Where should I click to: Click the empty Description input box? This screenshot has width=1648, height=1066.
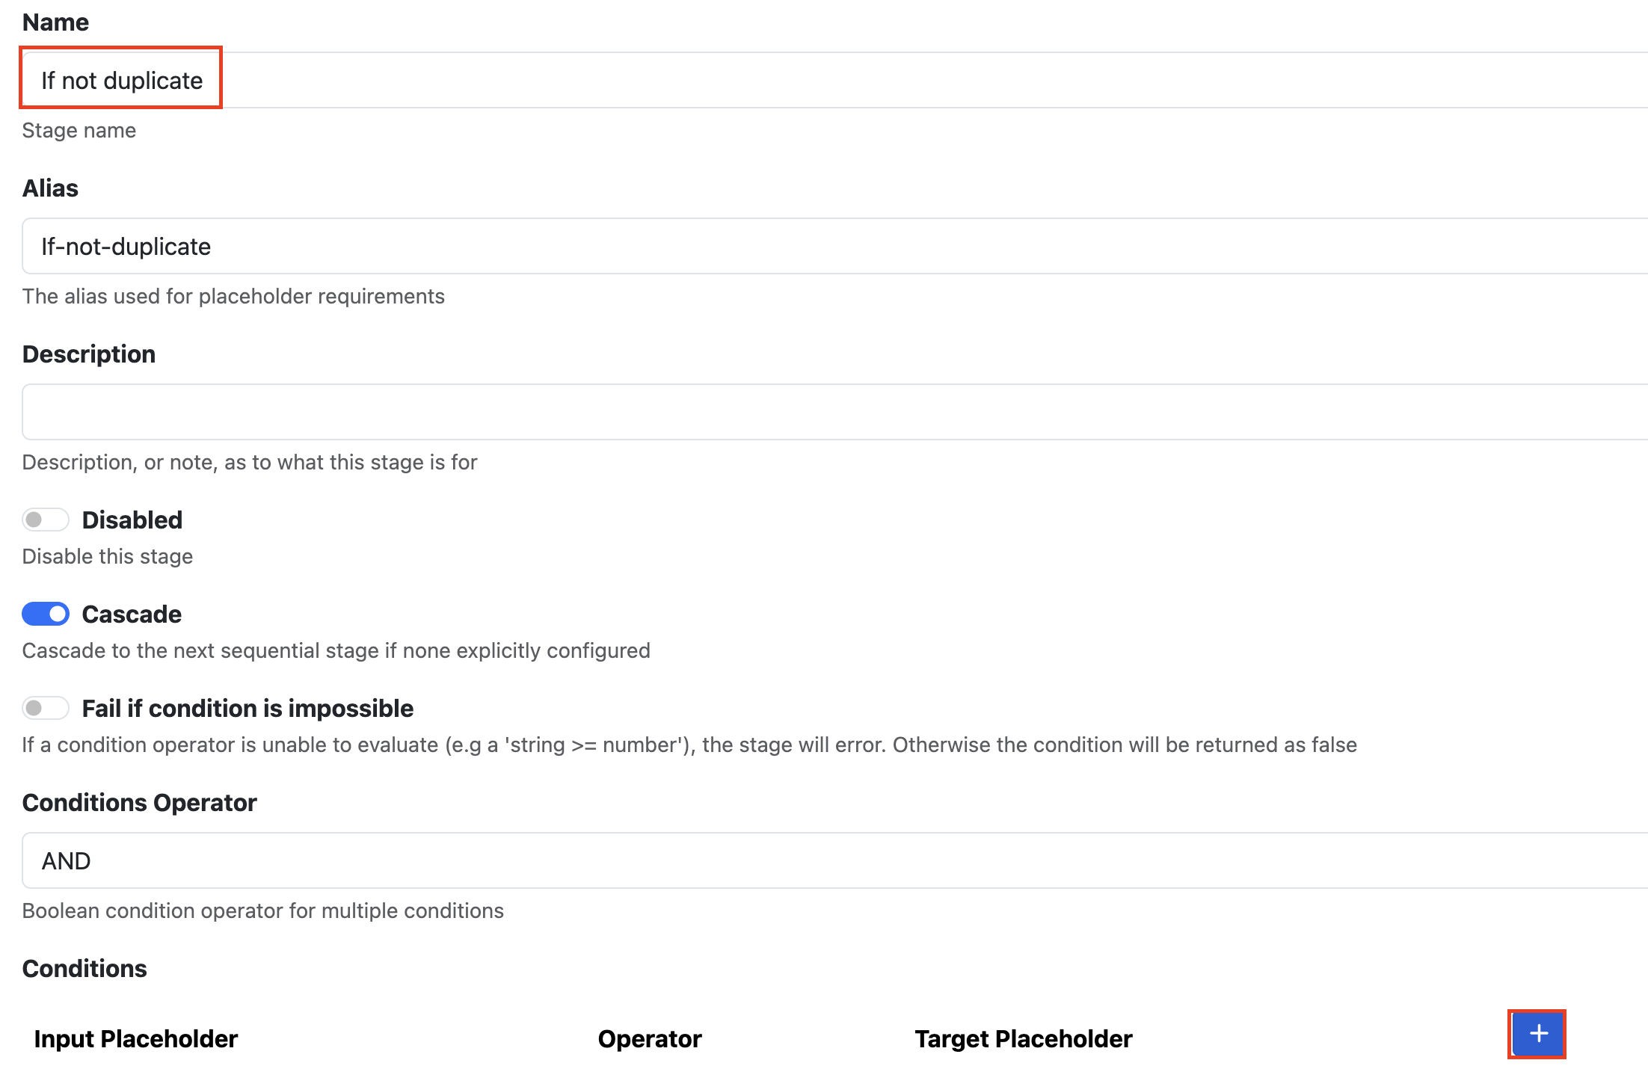[x=835, y=412]
